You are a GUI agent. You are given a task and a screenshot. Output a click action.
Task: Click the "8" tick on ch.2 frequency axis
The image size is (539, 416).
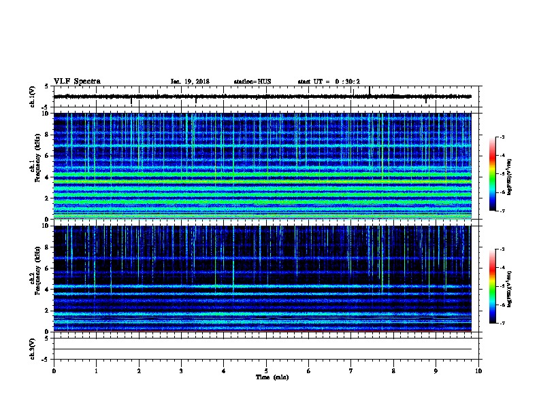coord(47,247)
